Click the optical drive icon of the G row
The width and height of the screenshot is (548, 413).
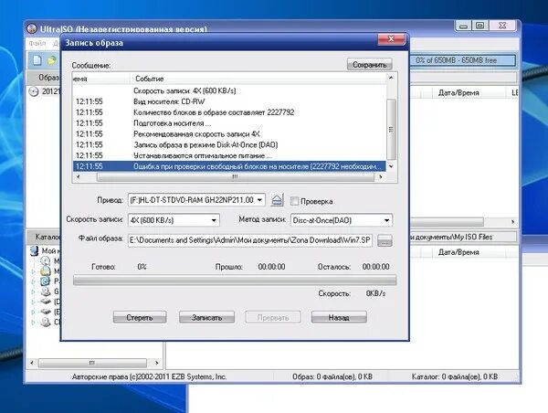[46, 291]
